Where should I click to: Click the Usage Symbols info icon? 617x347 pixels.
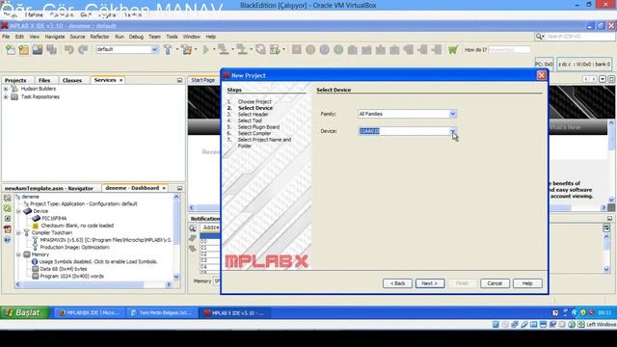coord(35,261)
